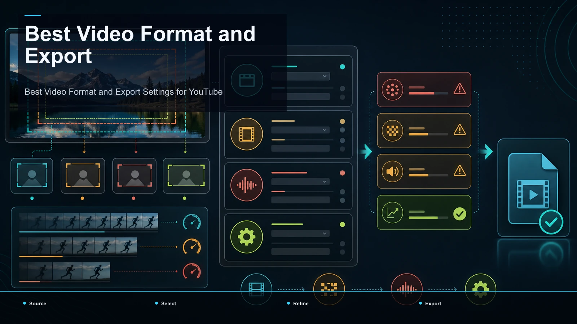Click the bottom row green gear circle icon
Image resolution: width=577 pixels, height=324 pixels.
click(x=481, y=289)
